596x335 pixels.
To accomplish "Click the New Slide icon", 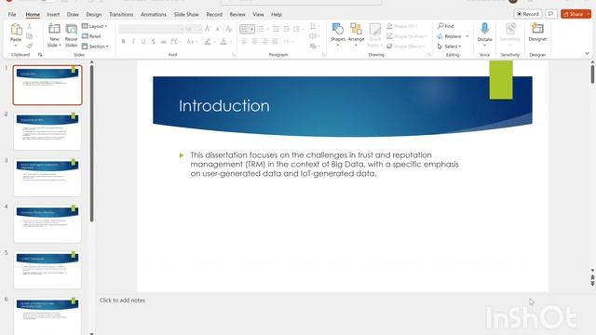I will 54,30.
